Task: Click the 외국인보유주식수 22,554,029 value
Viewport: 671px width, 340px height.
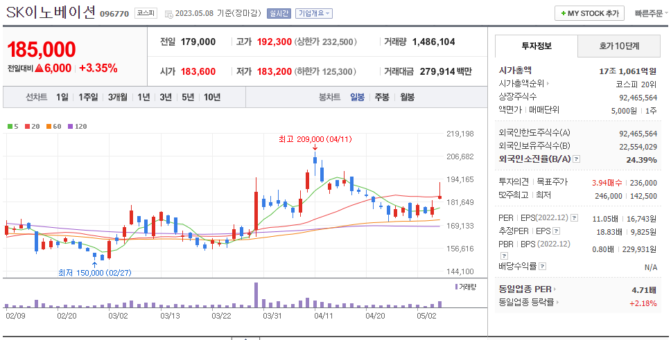Action: (638, 147)
